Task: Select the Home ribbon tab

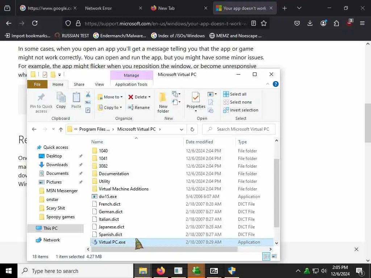Action: 58,84
